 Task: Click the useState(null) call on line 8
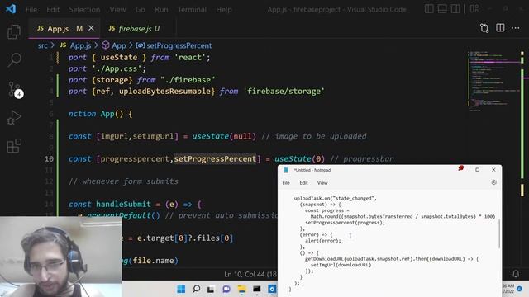click(x=224, y=136)
